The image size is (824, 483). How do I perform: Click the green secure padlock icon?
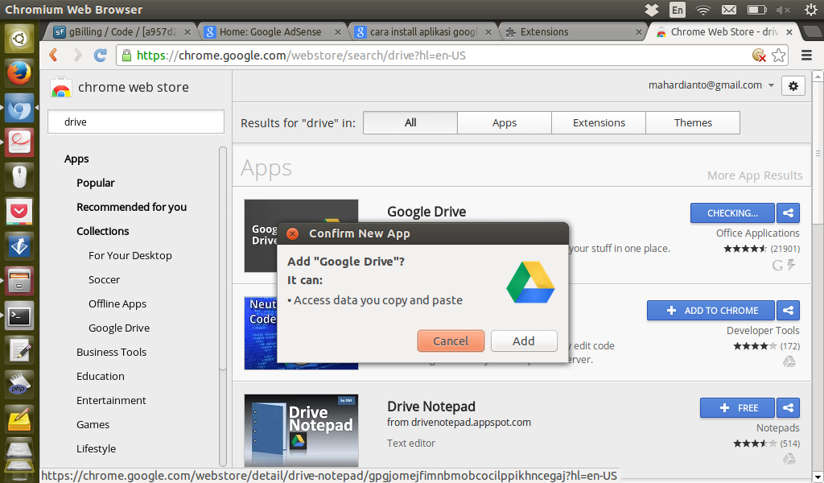126,56
